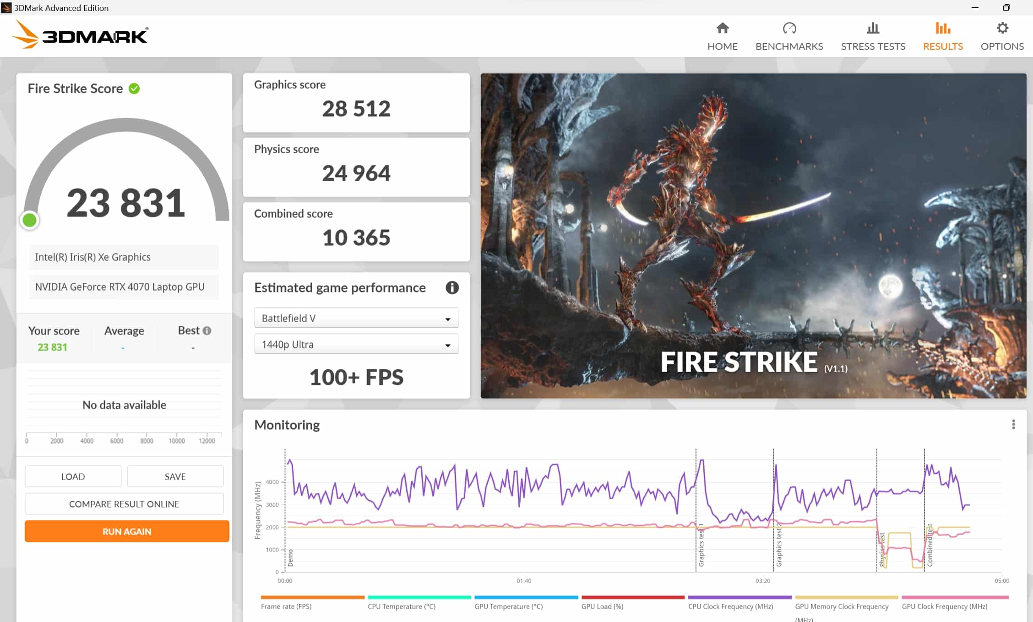The height and width of the screenshot is (622, 1033).
Task: Open the Monitoring three-dot menu
Action: click(x=1013, y=425)
